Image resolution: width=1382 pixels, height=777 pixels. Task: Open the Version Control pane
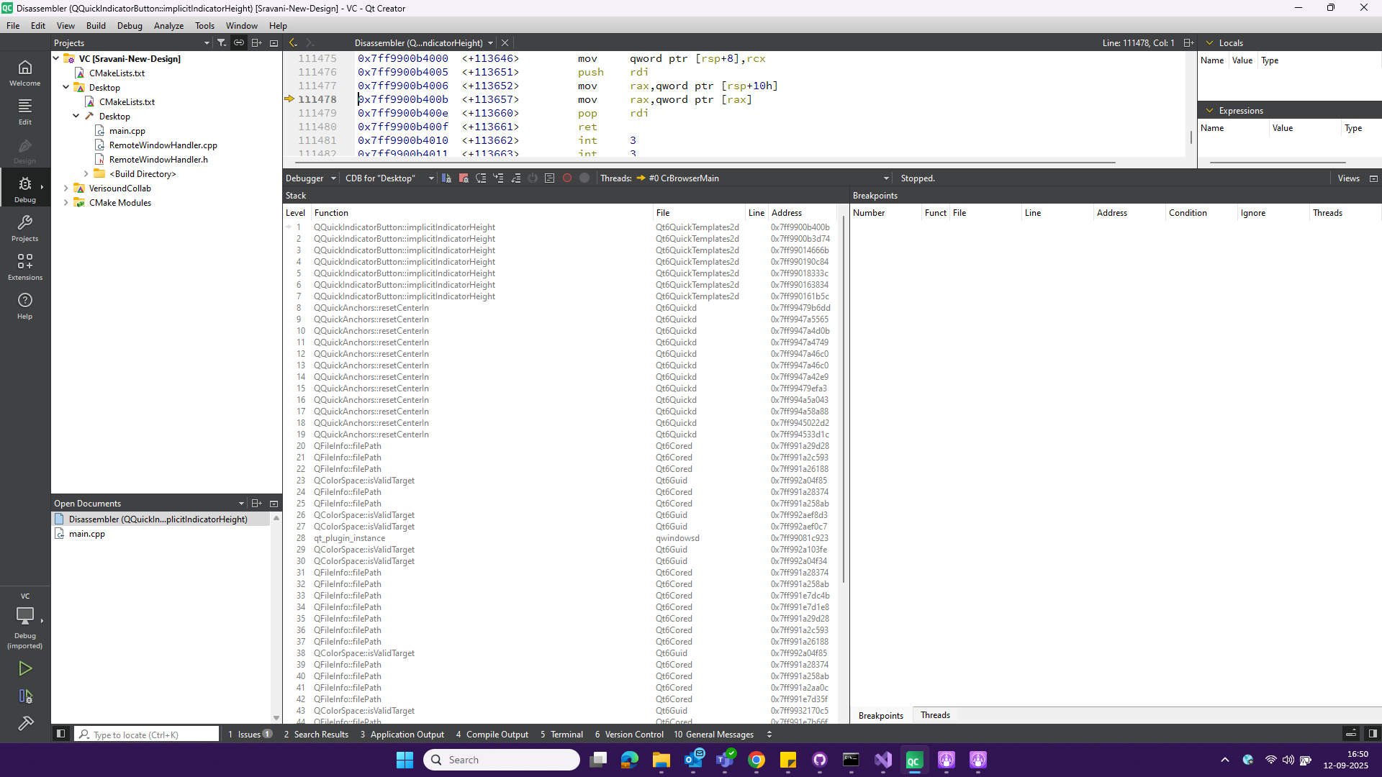[x=629, y=735]
